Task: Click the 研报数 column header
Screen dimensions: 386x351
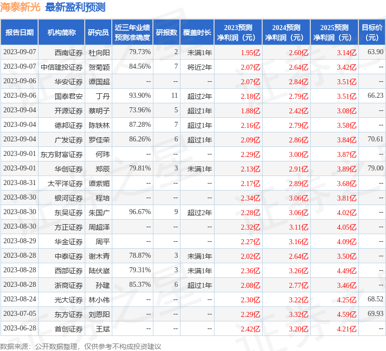Action: (x=166, y=32)
